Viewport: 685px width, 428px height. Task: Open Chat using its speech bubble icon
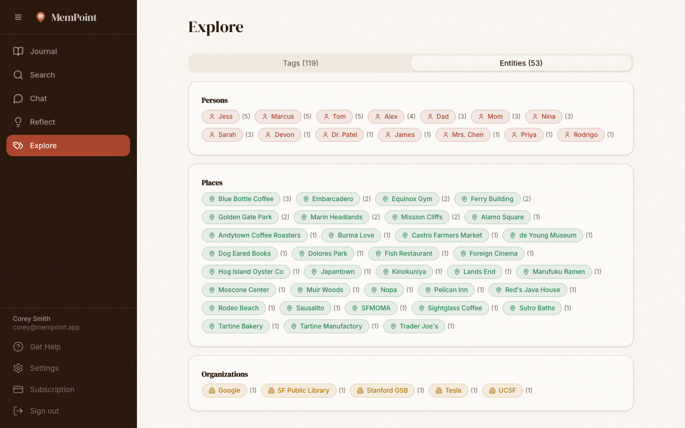(x=18, y=98)
